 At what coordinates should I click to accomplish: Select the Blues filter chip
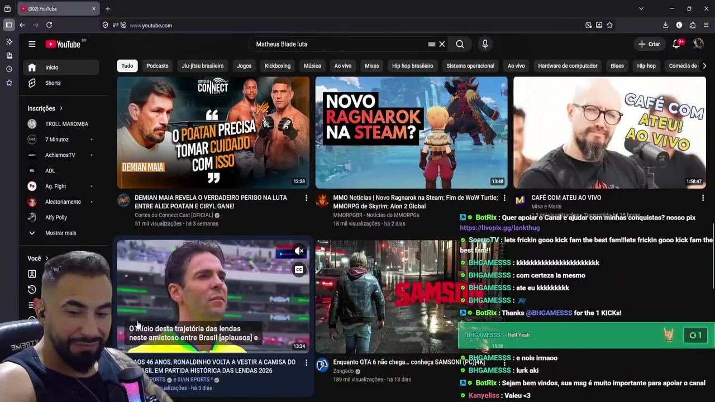coord(617,66)
